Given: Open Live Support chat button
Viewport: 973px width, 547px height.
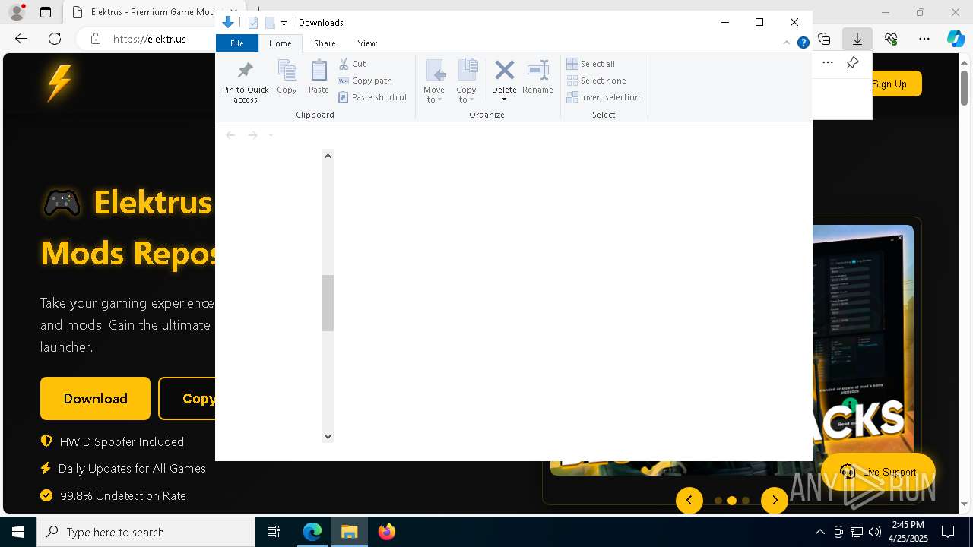Looking at the screenshot, I should pos(878,472).
